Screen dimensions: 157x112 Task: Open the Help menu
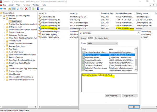[x=44, y=5]
